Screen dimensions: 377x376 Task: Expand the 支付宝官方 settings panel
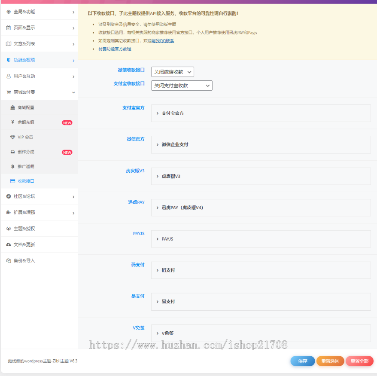click(x=261, y=113)
